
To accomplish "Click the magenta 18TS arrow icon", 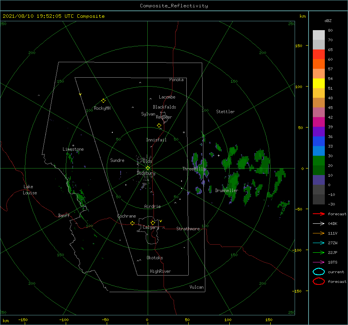I will click(x=319, y=262).
